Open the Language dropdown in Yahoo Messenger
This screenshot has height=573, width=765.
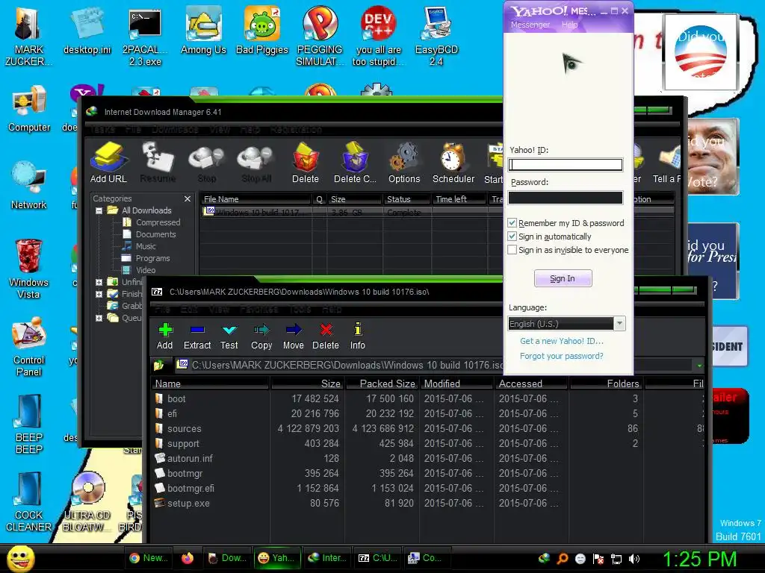point(619,324)
